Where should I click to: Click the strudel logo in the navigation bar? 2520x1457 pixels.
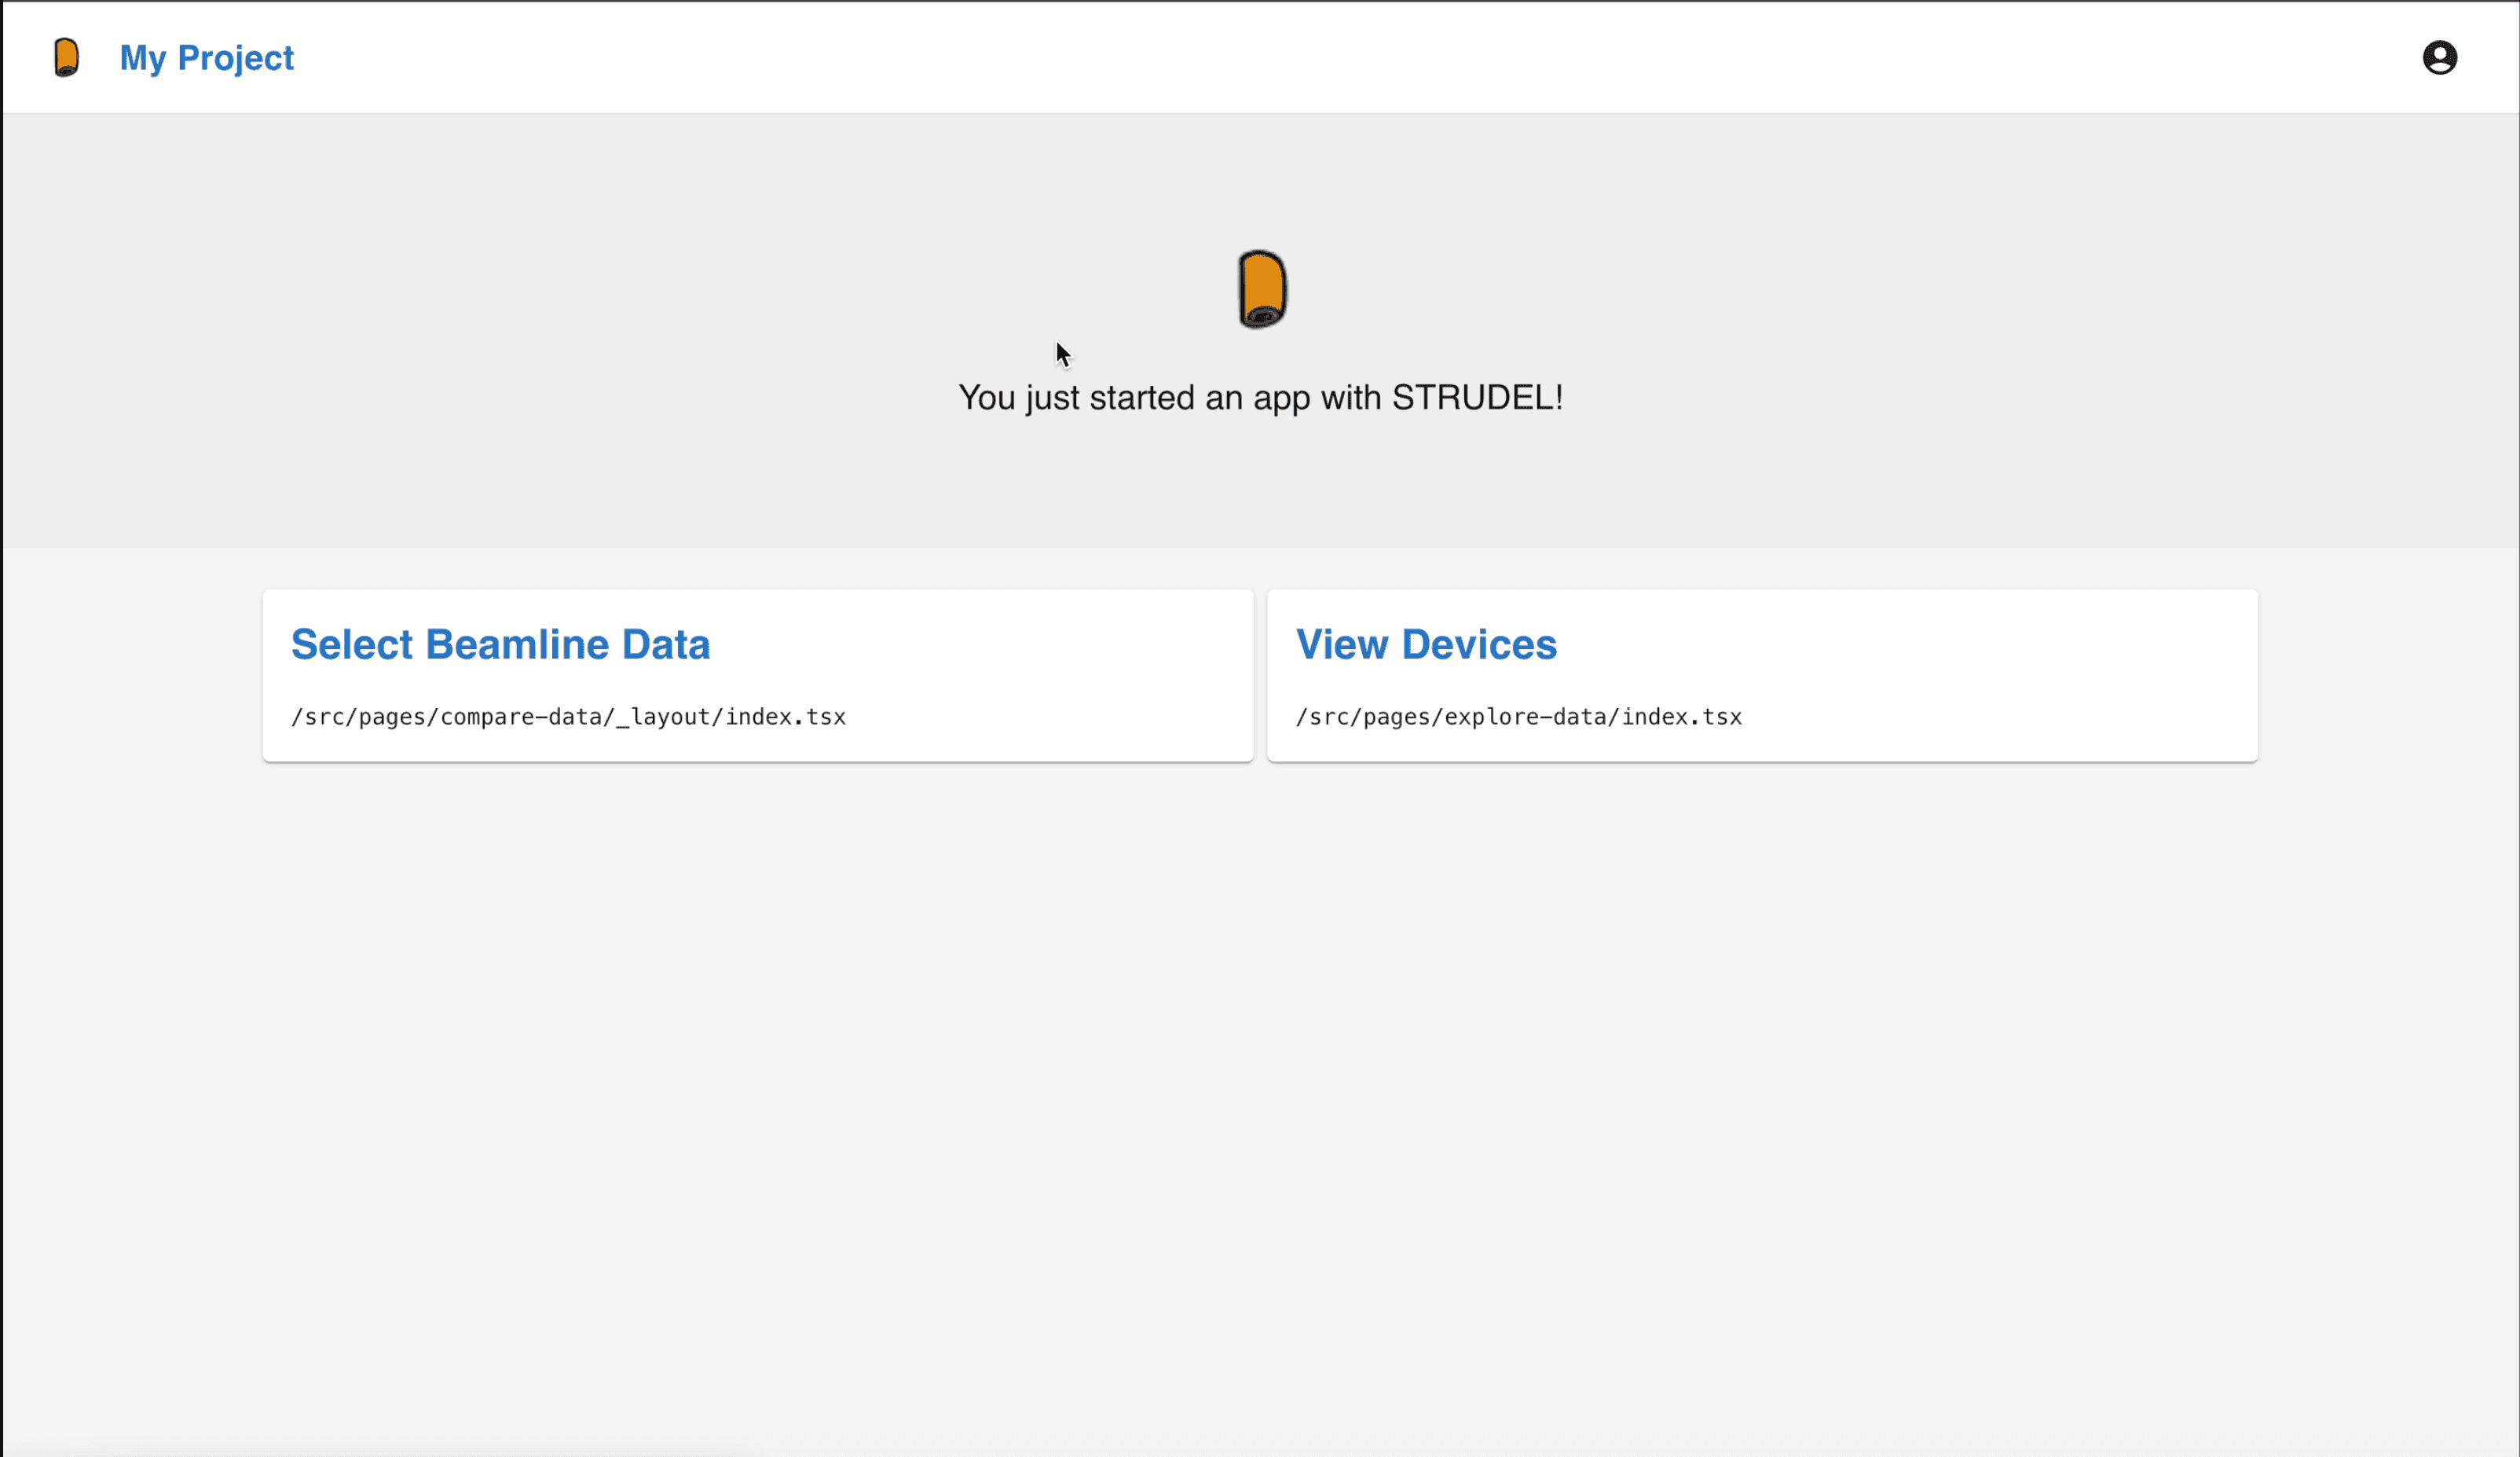[x=66, y=57]
